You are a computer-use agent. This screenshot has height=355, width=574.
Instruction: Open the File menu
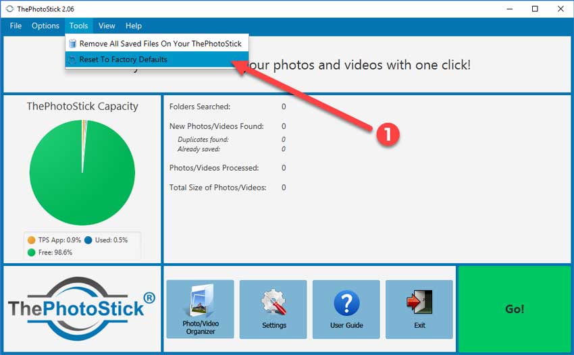[x=16, y=26]
